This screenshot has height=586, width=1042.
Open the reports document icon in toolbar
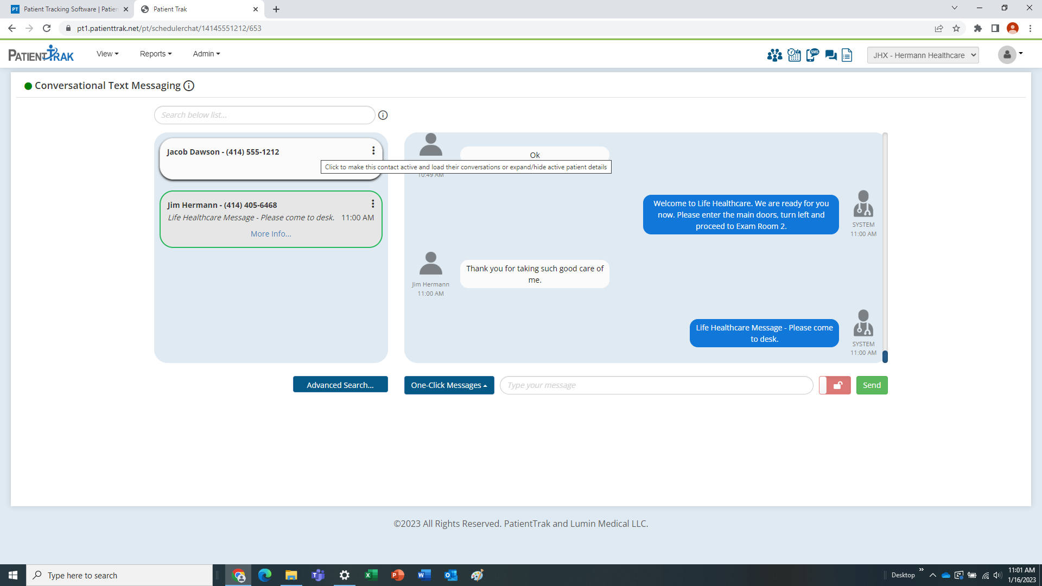coord(847,55)
